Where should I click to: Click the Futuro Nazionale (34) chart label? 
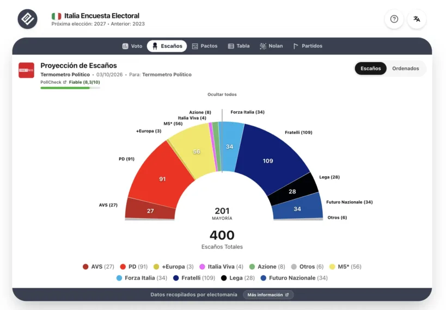pyautogui.click(x=349, y=202)
